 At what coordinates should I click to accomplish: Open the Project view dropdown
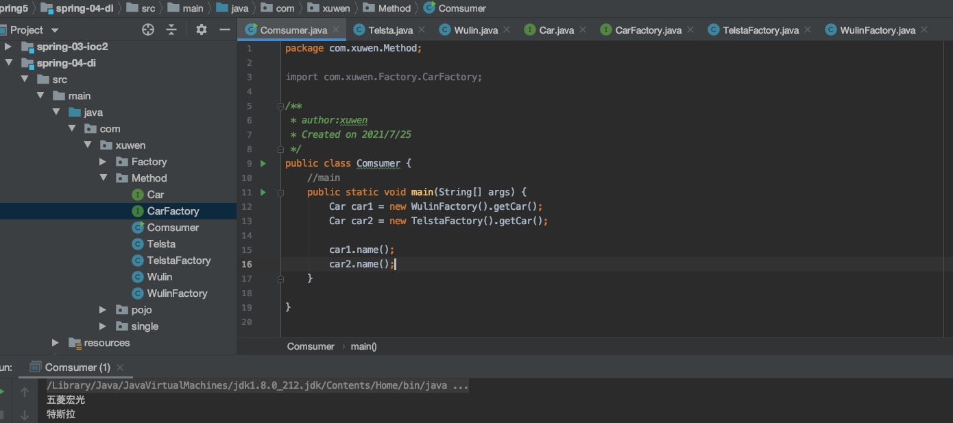55,30
